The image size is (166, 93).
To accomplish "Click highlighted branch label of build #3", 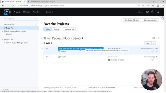I will tap(81, 48).
